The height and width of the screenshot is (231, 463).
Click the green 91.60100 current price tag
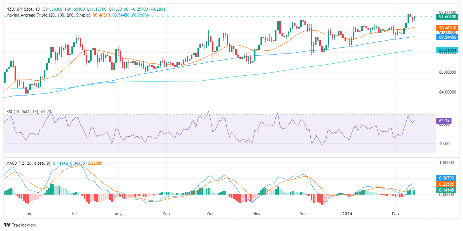click(447, 17)
